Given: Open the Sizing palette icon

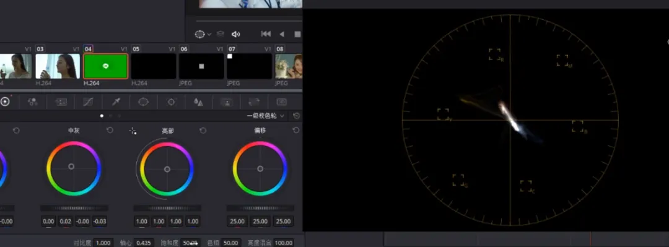Looking at the screenshot, I should click(255, 102).
